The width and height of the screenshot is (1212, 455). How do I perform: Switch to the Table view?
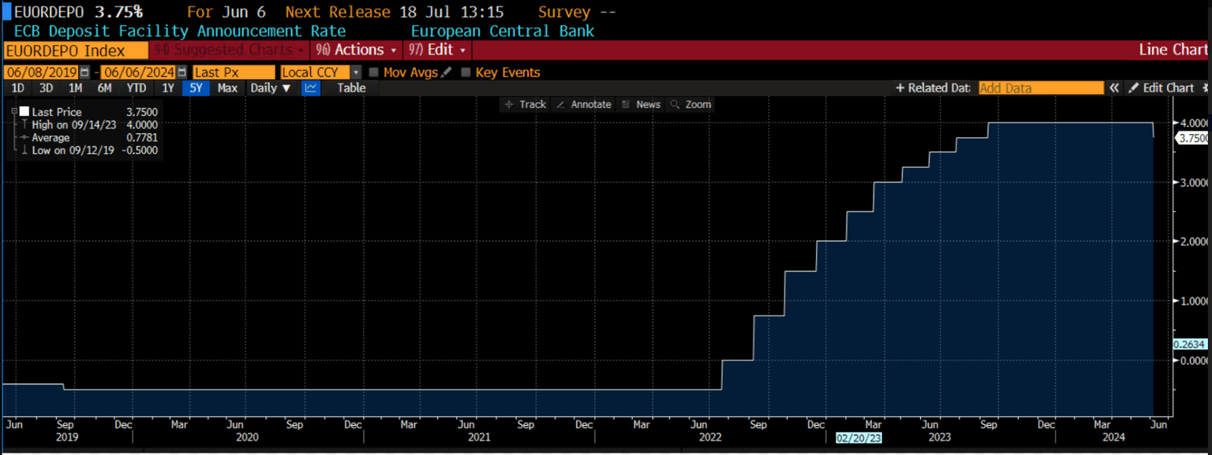tap(351, 88)
